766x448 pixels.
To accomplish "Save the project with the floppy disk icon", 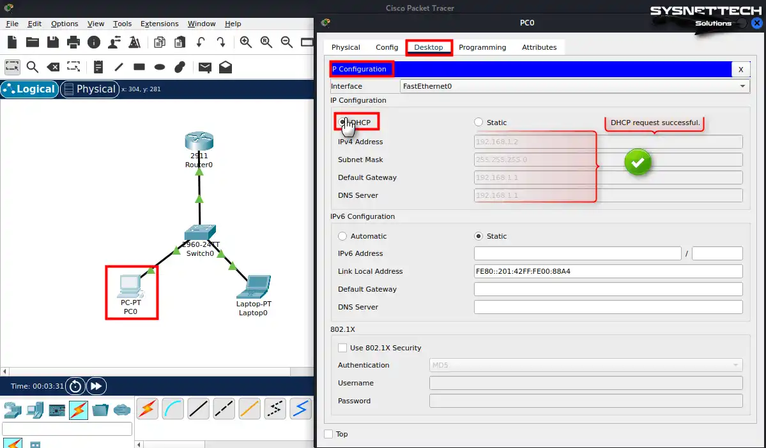I will [x=53, y=43].
